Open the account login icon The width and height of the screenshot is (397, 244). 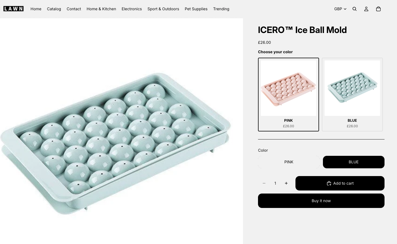(x=366, y=9)
